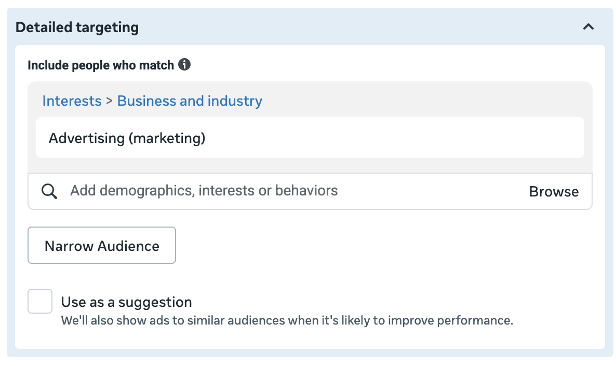
Task: Click blank space right of Business and industry
Action: click(416, 101)
